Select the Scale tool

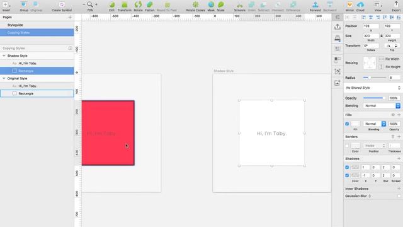point(221,6)
